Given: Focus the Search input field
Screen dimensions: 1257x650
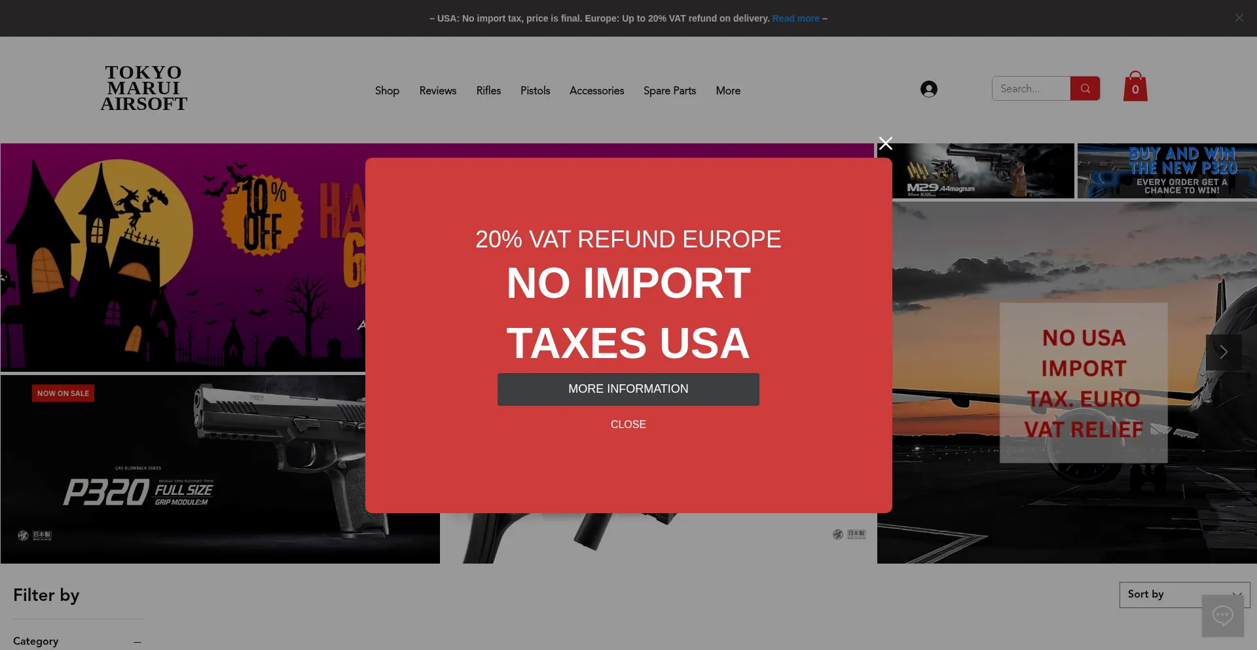Looking at the screenshot, I should click(x=1031, y=88).
